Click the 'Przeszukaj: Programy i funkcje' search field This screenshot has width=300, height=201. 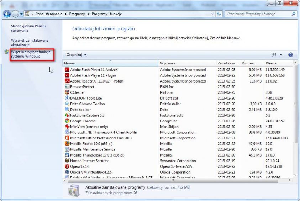coord(257,14)
